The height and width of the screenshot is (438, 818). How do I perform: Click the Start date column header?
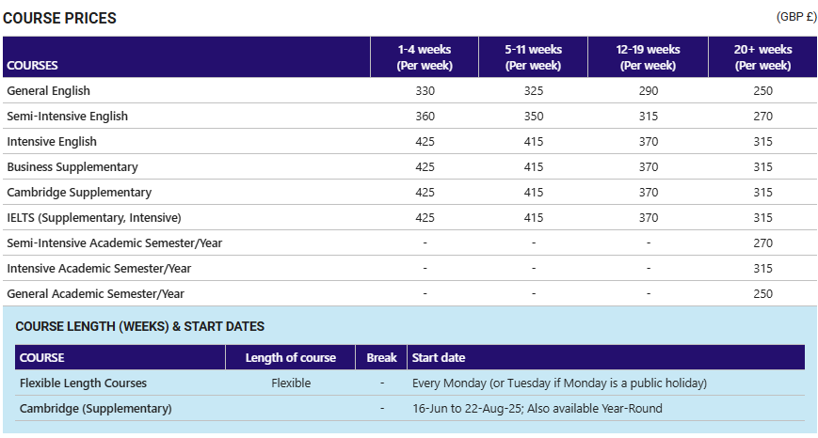(x=439, y=358)
